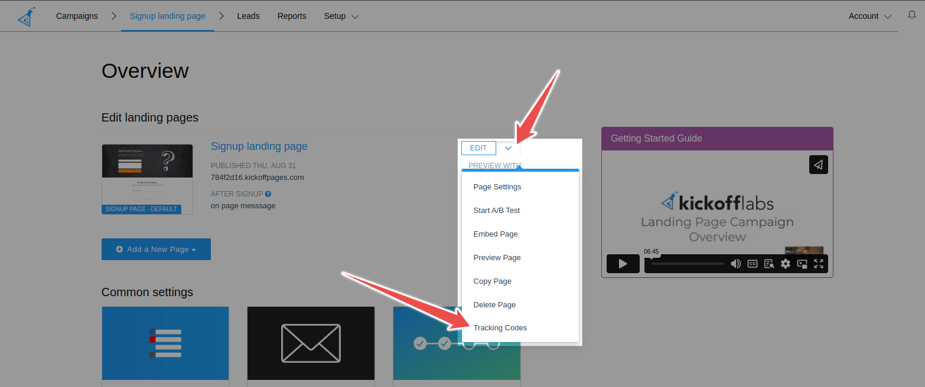This screenshot has width=925, height=387.
Task: Open the 784f2d16.kickoffpages.com link
Action: (258, 177)
